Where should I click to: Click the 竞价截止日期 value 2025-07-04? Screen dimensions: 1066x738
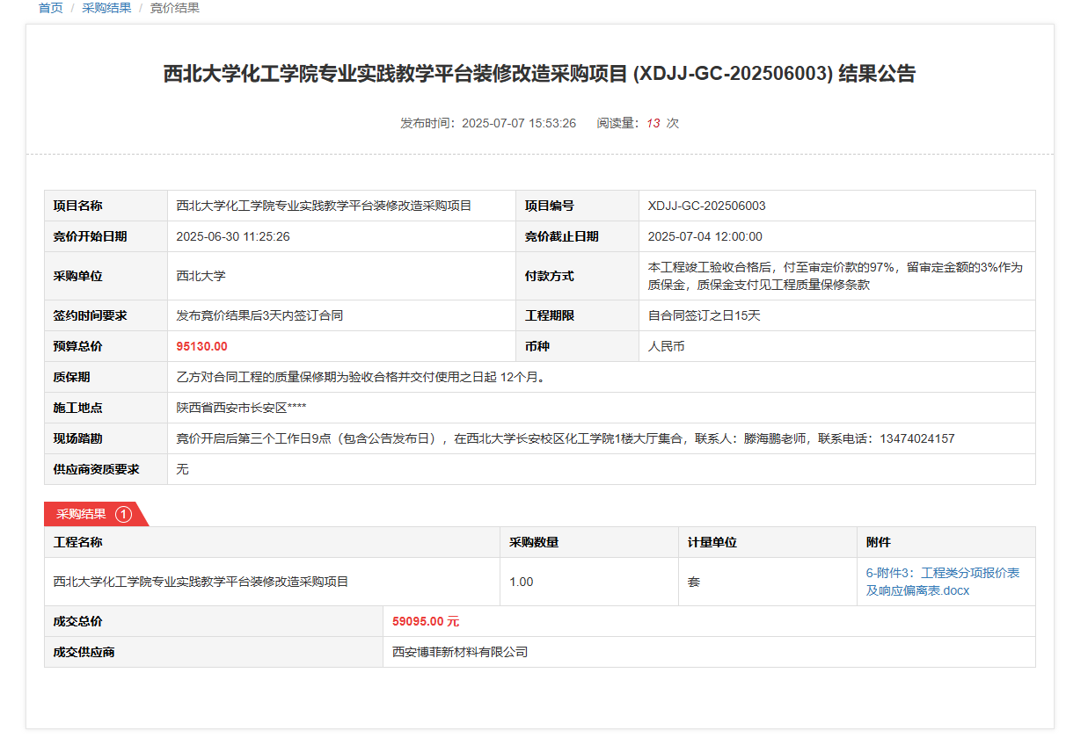point(705,236)
